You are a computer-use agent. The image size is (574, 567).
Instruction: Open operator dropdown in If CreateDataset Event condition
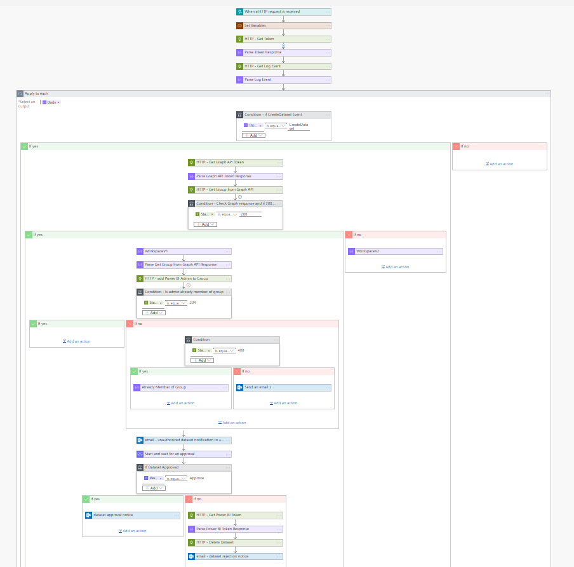[x=276, y=126]
